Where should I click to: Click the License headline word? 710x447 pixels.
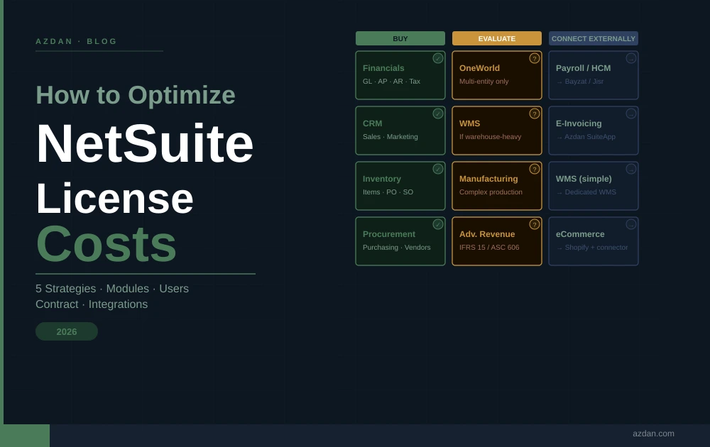(x=114, y=199)
